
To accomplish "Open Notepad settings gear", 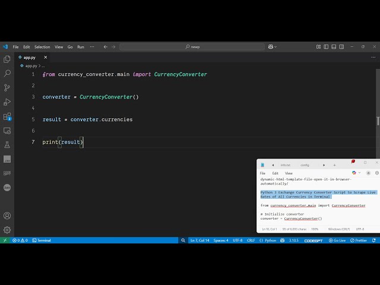I will point(376,173).
